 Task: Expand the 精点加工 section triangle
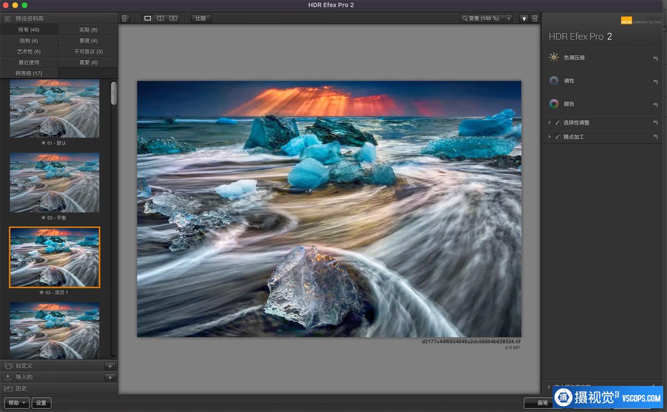tap(549, 137)
